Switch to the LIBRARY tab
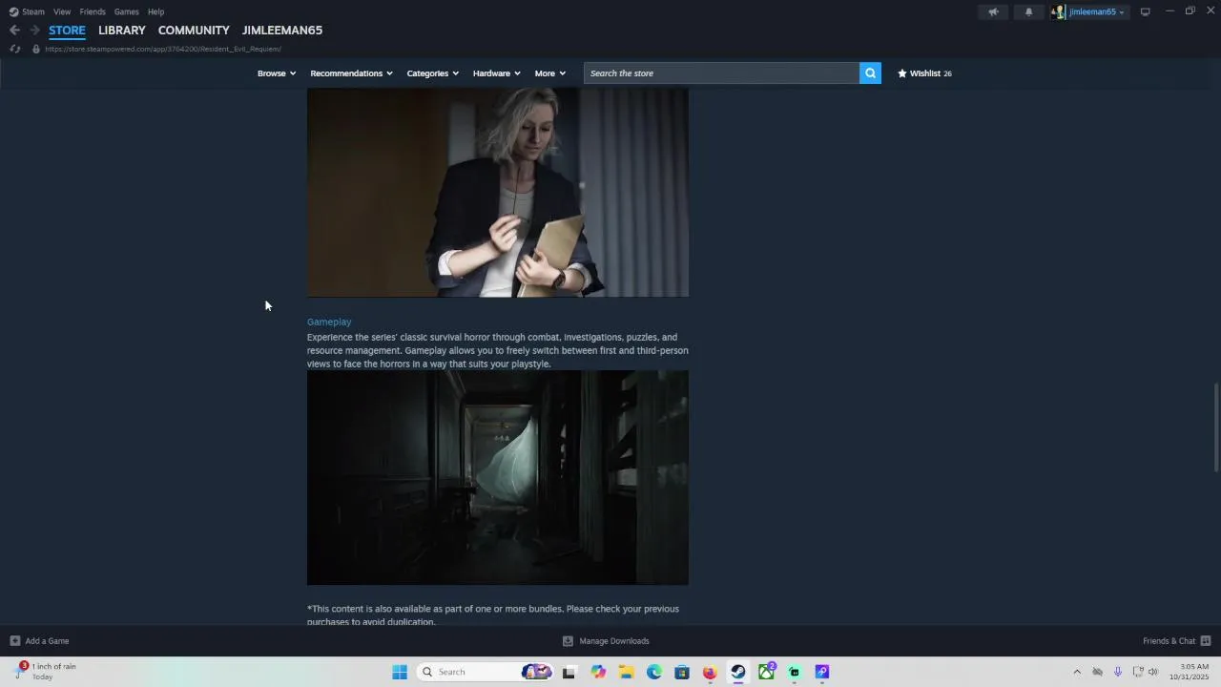Screen dimensions: 1221x687 tap(122, 31)
